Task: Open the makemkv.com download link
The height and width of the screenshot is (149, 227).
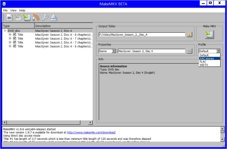Action: [91, 132]
